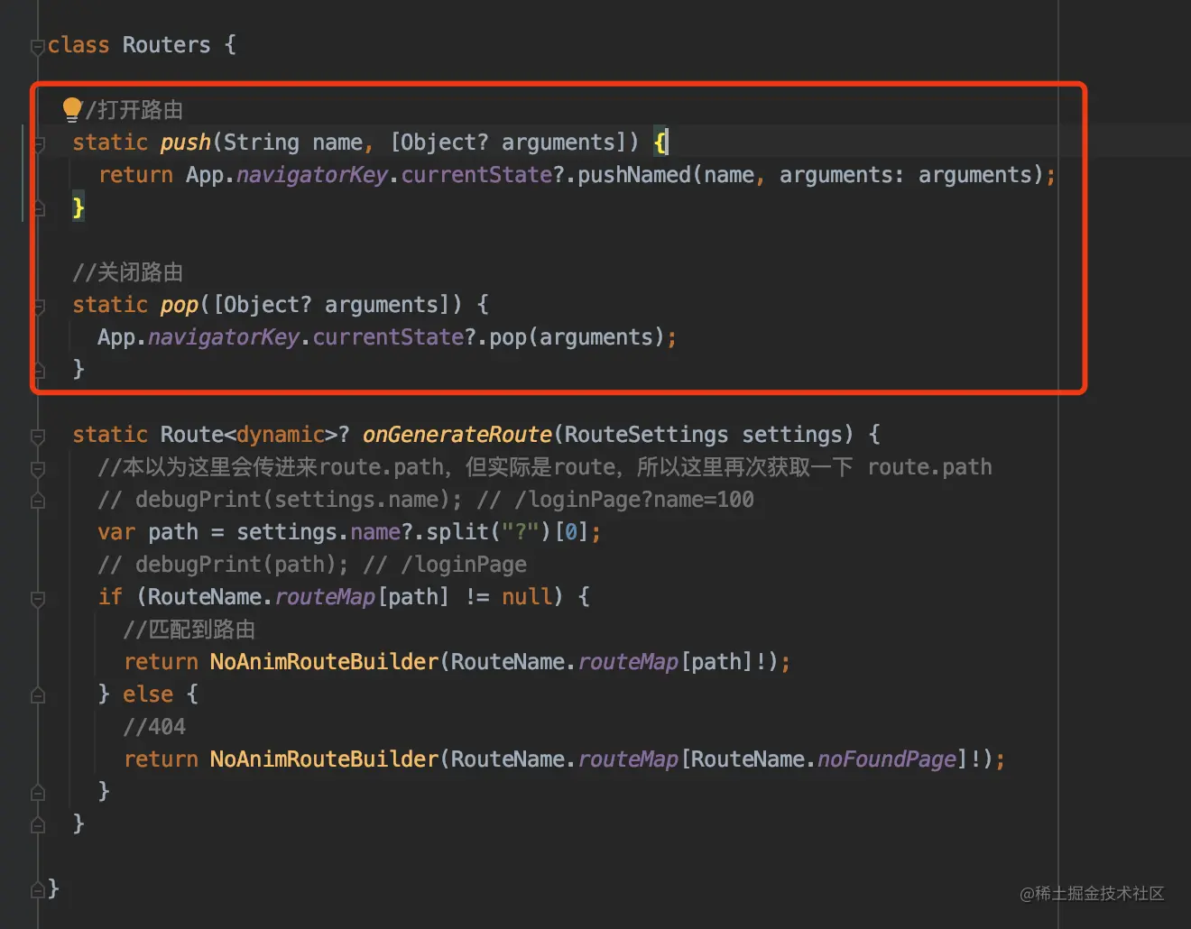This screenshot has width=1191, height=929.
Task: Click NoAnimRouteBuilder in the if branch
Action: [324, 662]
